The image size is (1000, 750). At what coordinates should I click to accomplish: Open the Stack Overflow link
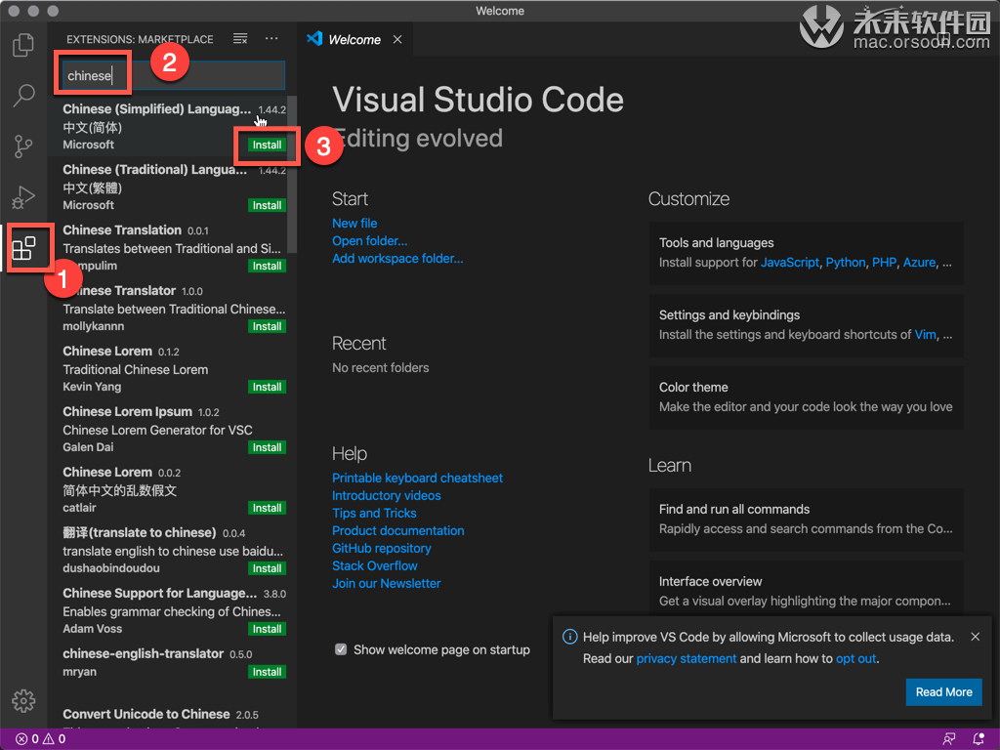(x=375, y=565)
